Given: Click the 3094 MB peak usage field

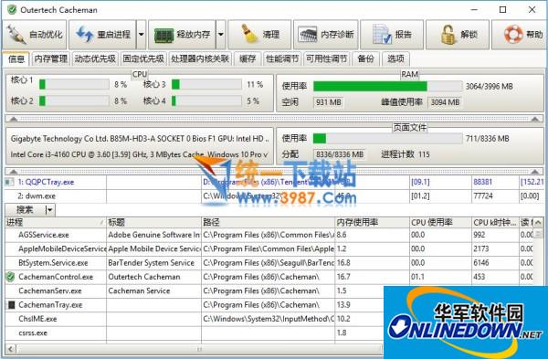Looking at the screenshot, I should click(x=445, y=102).
